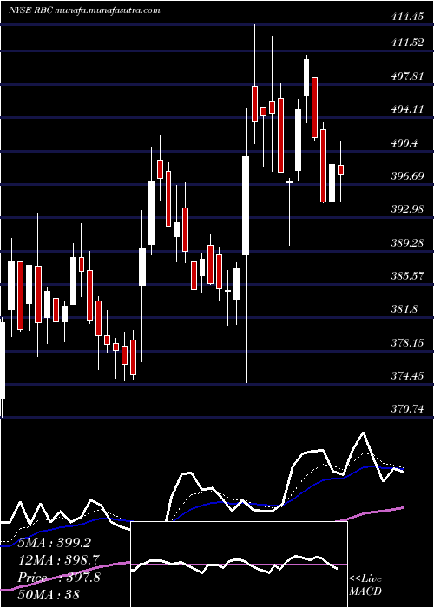Viewport: 434px width, 608px height.
Task: Click the 407.81 price axis label
Action: 407,76
